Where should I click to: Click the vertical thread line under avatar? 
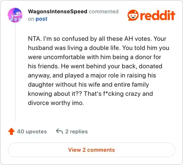tap(15, 72)
